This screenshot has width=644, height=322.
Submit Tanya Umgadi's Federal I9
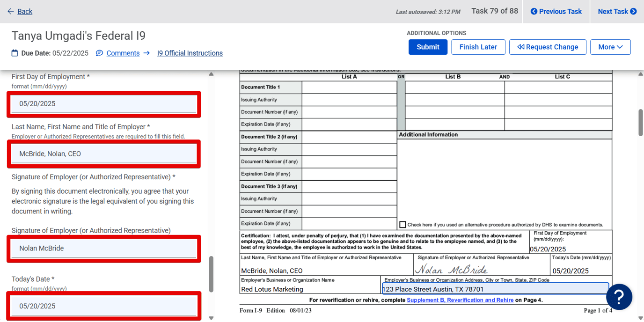coord(427,47)
